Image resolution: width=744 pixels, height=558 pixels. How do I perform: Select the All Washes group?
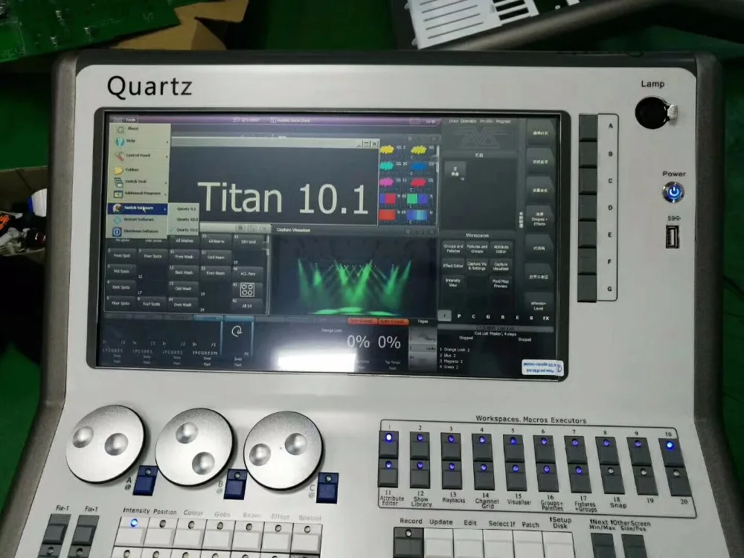[x=184, y=240]
